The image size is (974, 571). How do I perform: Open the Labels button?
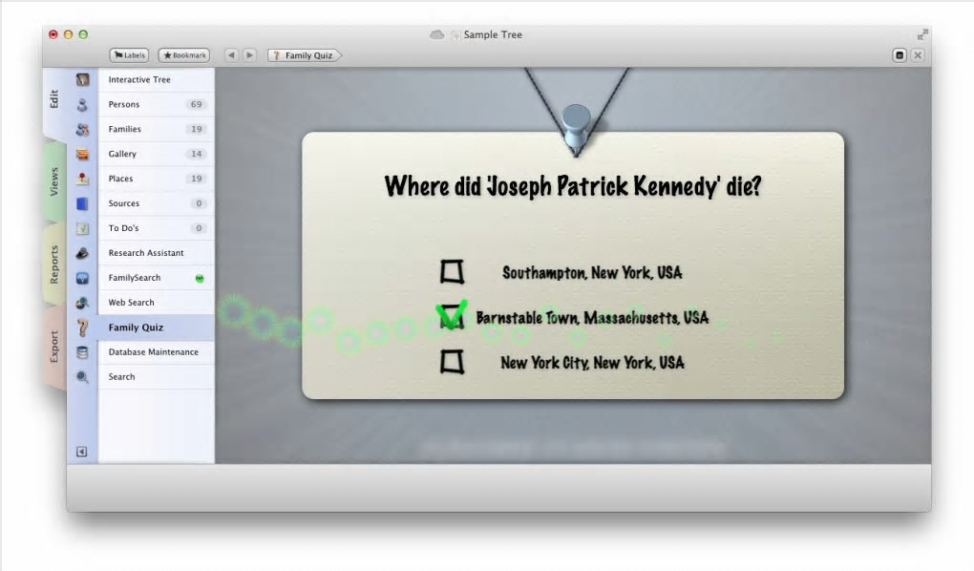(x=129, y=55)
